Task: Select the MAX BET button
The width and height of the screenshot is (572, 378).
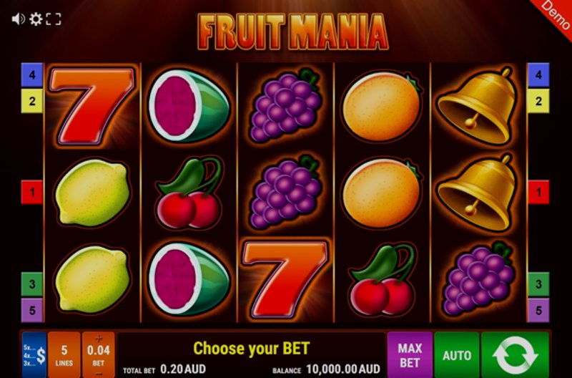Action: click(410, 354)
